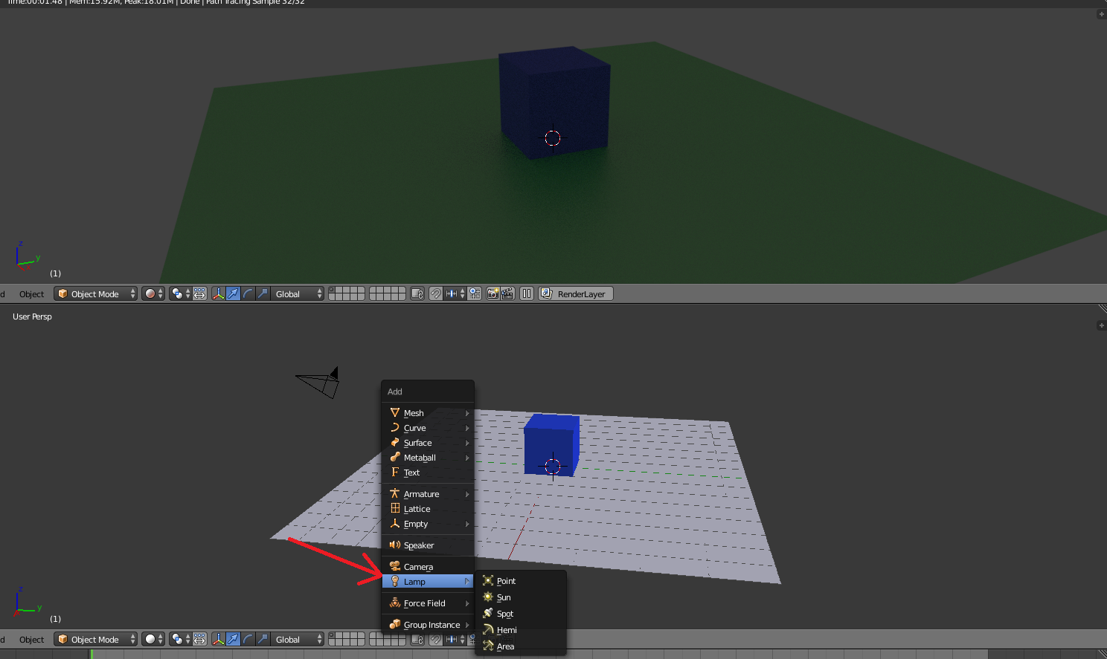Screen dimensions: 1107x659
Task: Click lock camera to layers icon in upper header
Action: tap(417, 293)
